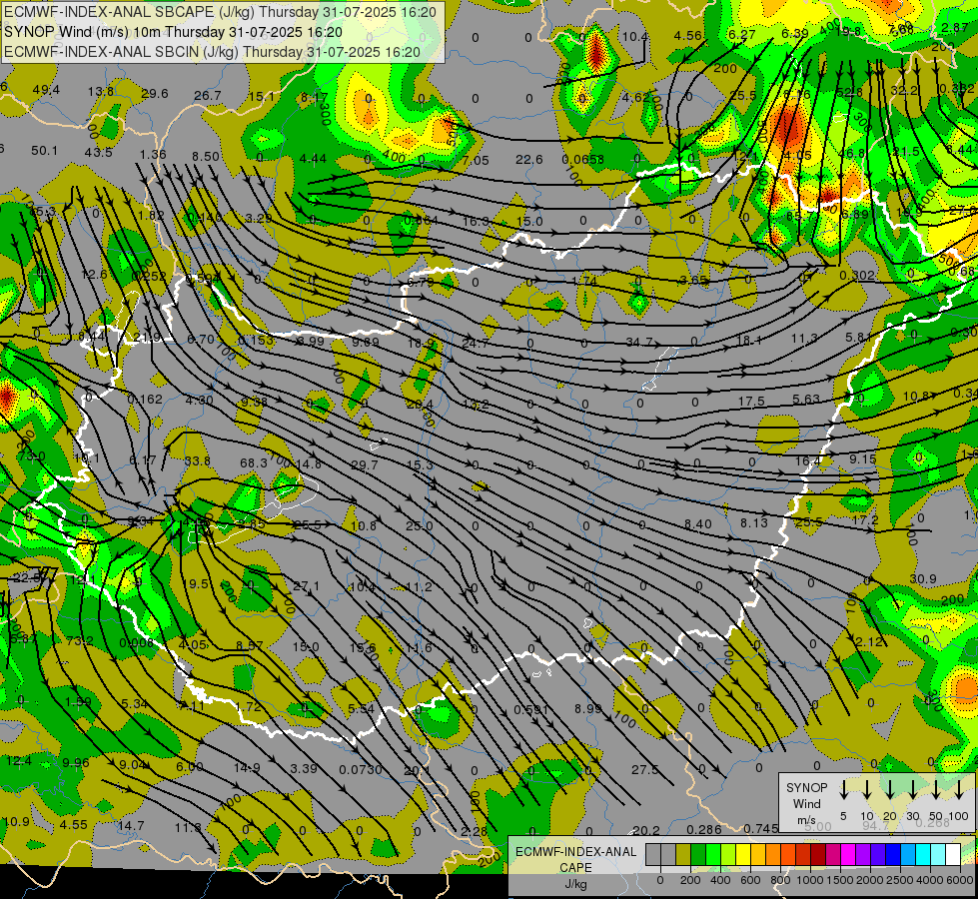Click the 800 tick label under CAPE colorbar
The image size is (978, 899).
coord(780,880)
